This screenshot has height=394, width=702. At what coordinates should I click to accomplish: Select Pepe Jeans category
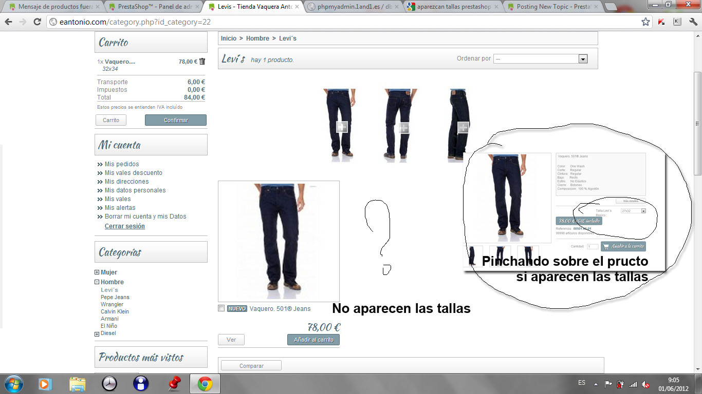[115, 297]
